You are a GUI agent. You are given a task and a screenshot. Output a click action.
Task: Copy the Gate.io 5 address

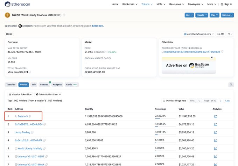point(30,116)
